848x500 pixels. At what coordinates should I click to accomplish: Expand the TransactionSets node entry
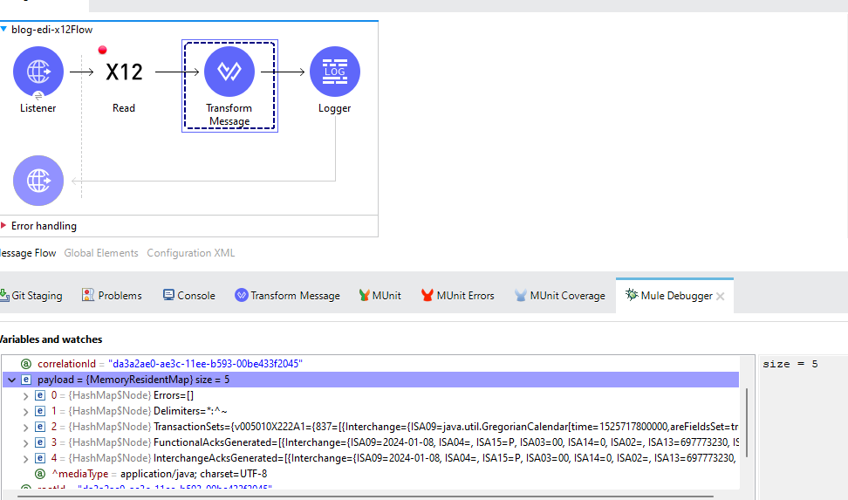click(x=25, y=427)
